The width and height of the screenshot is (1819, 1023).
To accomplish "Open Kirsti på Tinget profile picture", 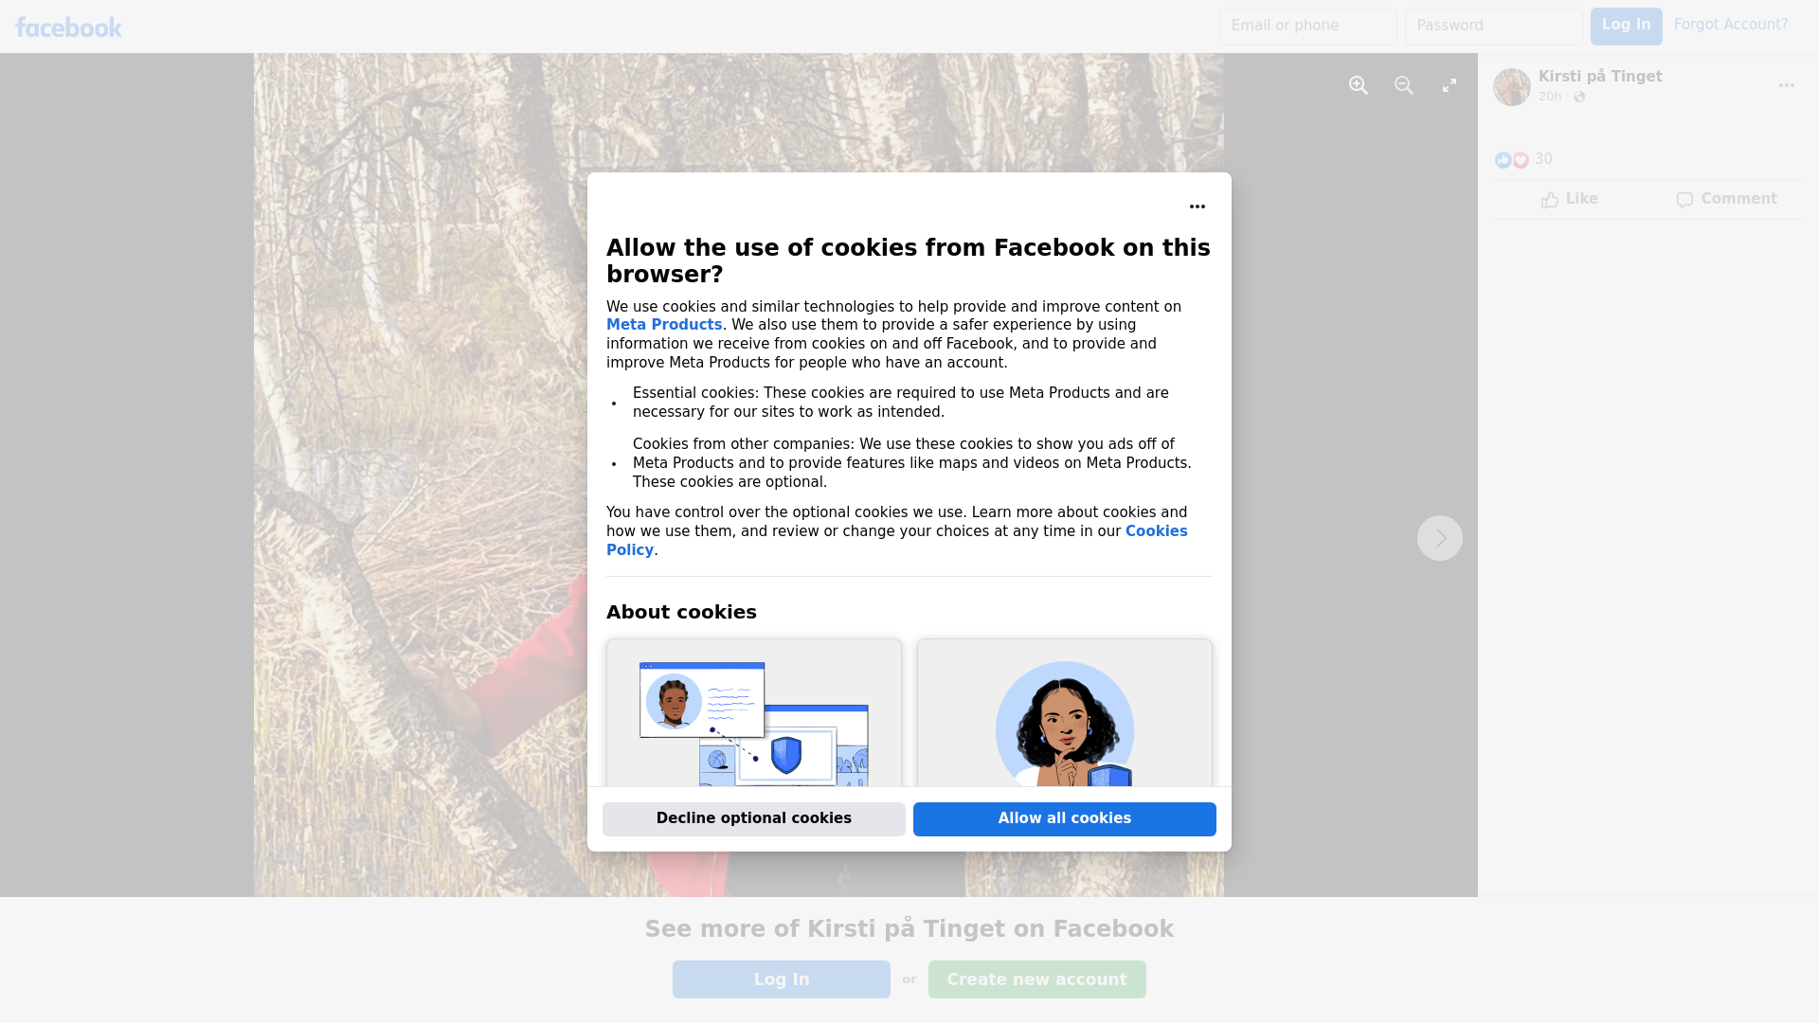I will click(x=1512, y=87).
